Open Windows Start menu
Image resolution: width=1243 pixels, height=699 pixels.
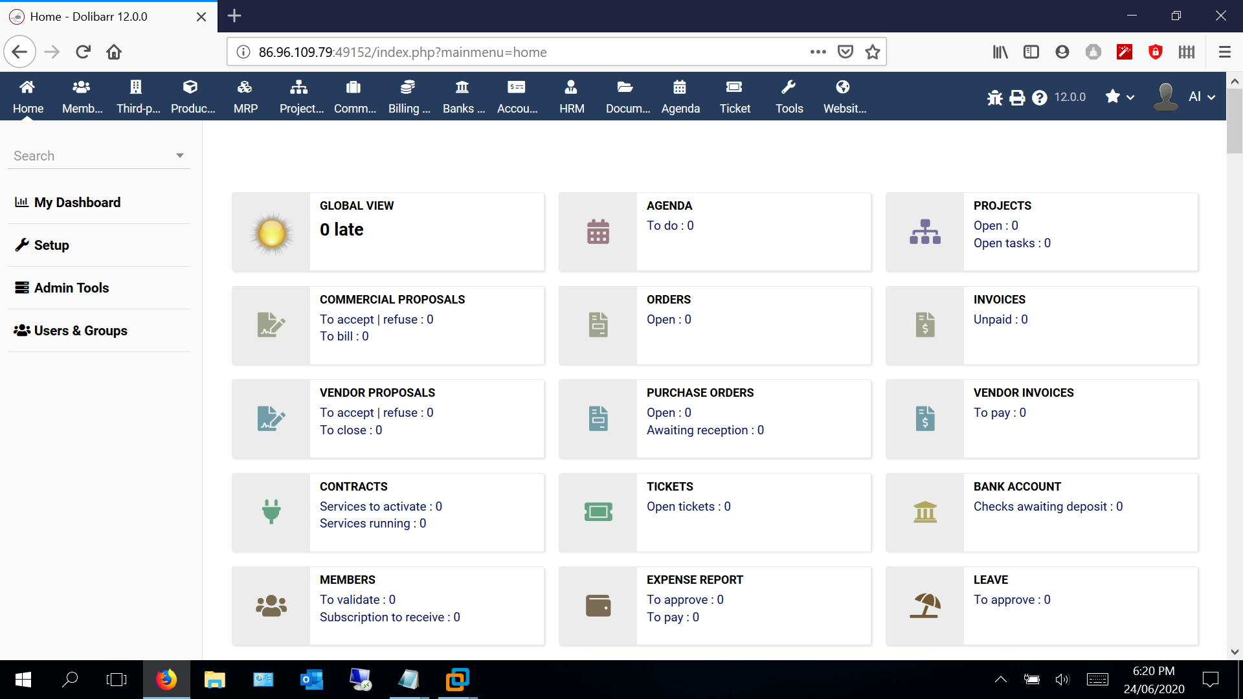coord(23,679)
